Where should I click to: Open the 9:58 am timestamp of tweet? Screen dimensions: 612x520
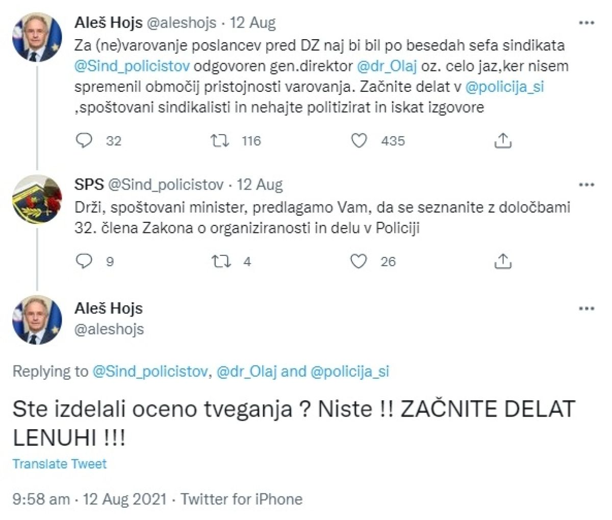(41, 499)
